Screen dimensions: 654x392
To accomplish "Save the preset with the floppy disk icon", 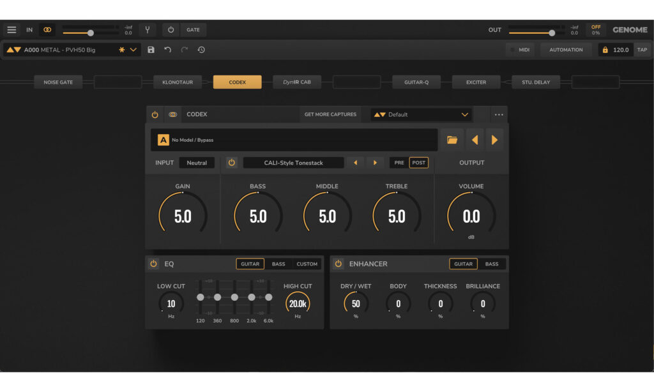I will tap(151, 50).
